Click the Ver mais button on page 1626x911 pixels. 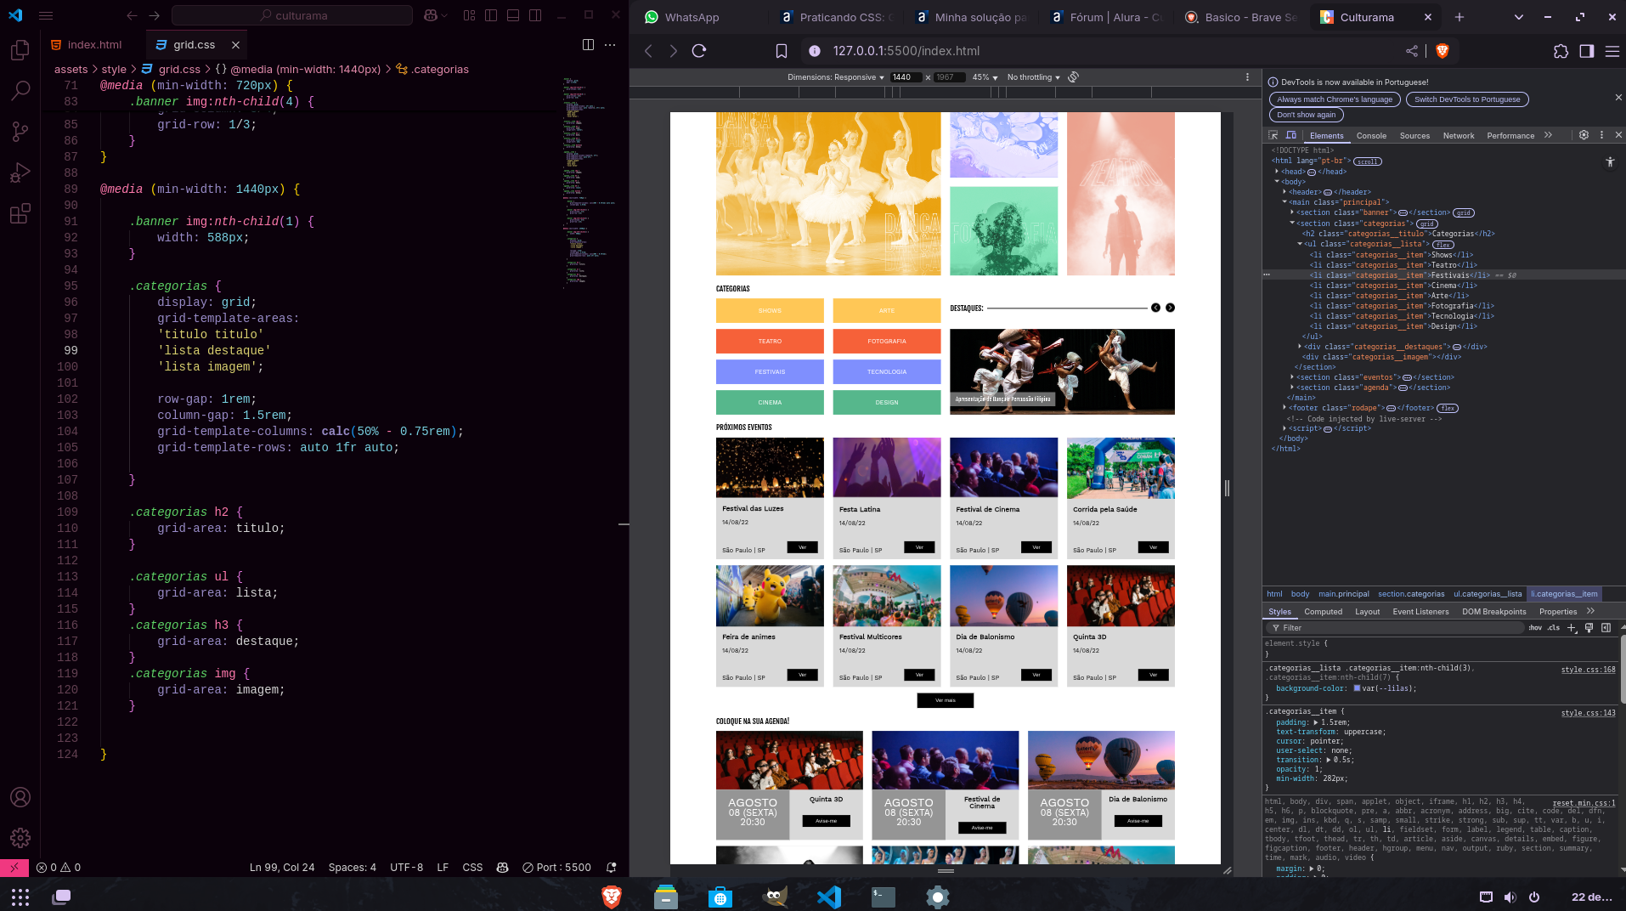[945, 700]
